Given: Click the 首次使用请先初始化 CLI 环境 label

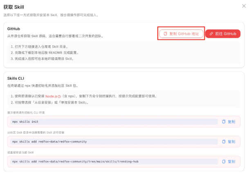Looking at the screenshot, I should [x=26, y=112].
